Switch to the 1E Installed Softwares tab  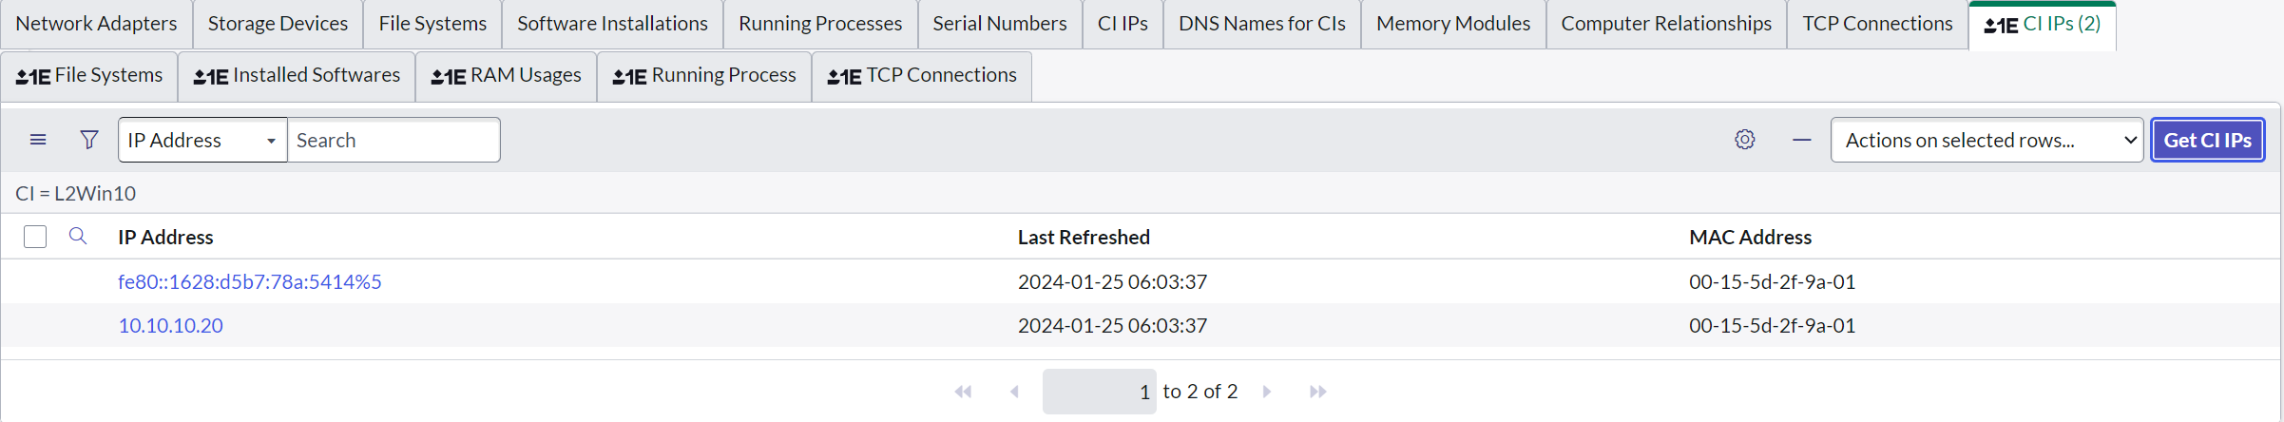pos(297,76)
